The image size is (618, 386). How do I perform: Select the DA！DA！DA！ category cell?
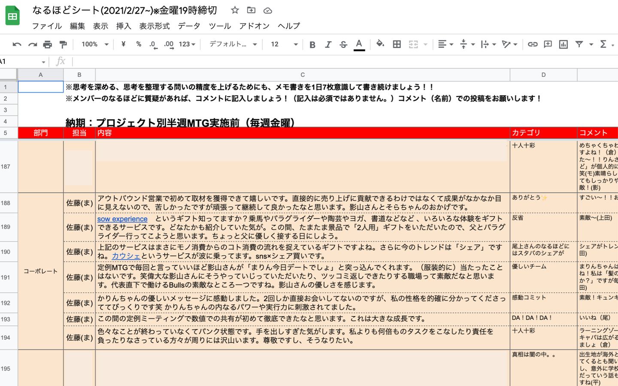coord(543,320)
